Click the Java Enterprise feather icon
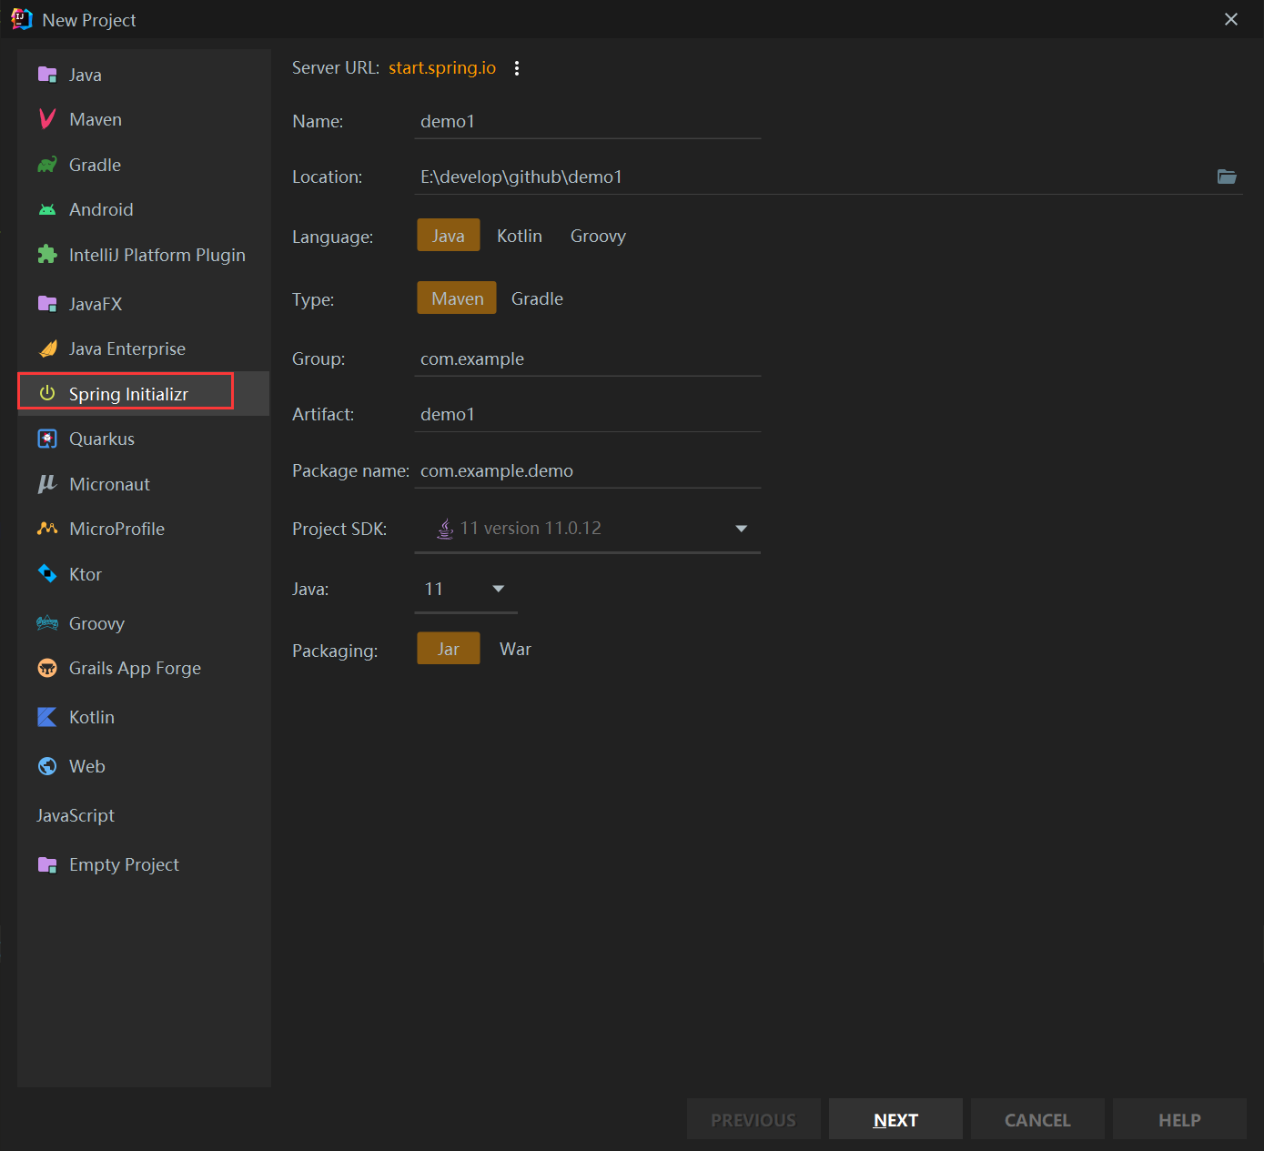The height and width of the screenshot is (1151, 1264). (x=47, y=348)
